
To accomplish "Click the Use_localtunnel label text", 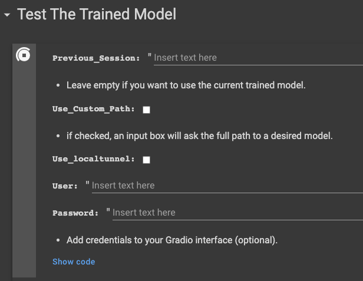I will point(94,160).
